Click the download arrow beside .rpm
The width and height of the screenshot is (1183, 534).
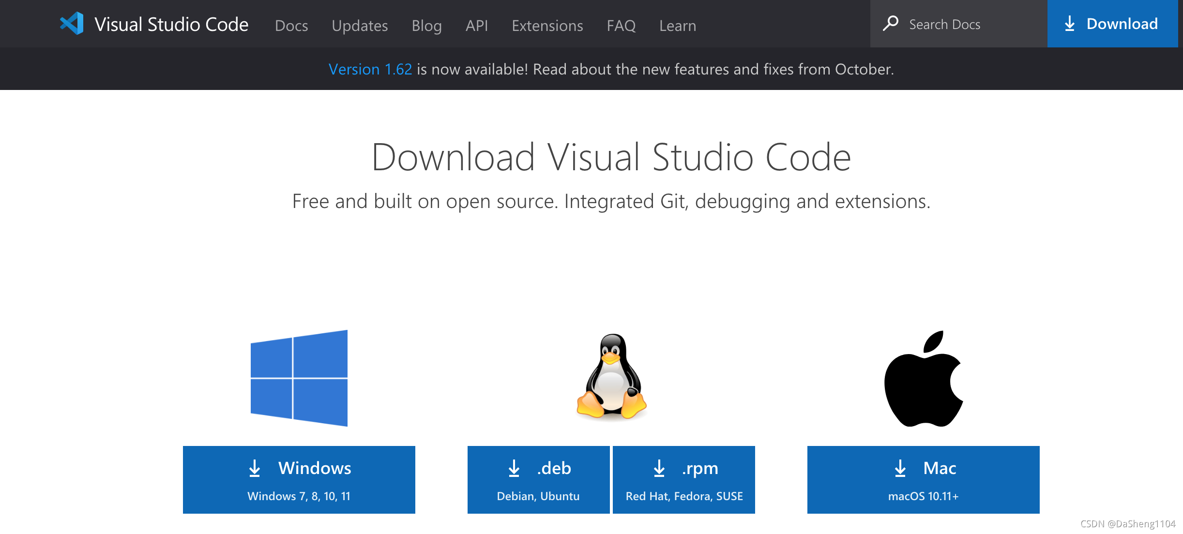[659, 468]
